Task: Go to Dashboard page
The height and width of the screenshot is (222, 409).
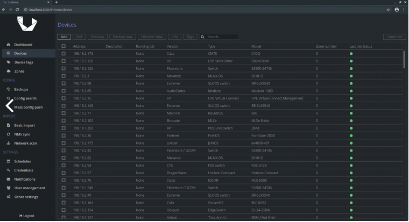Action: coord(23,45)
